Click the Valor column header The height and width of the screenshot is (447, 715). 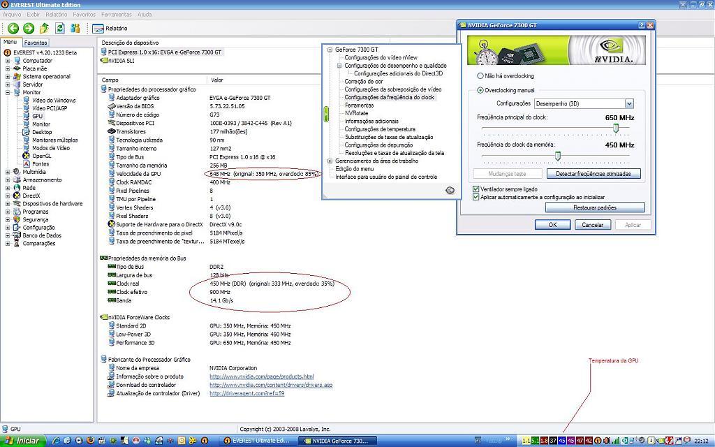coord(217,80)
